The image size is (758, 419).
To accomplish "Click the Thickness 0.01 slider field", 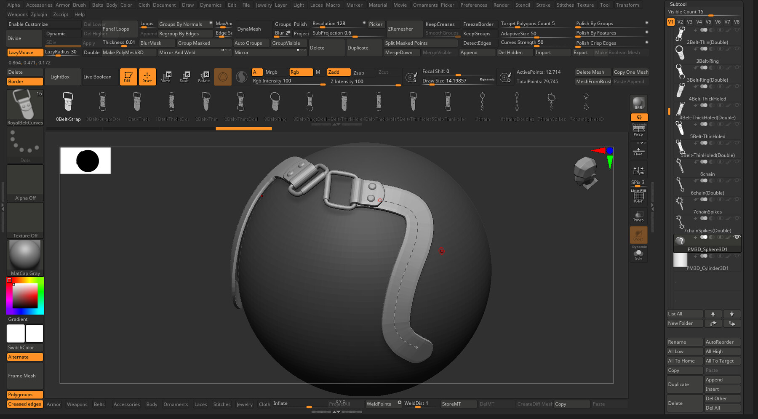I will click(x=120, y=43).
